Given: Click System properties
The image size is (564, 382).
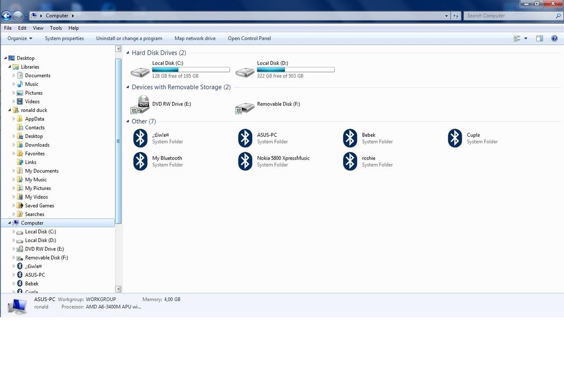Looking at the screenshot, I should 64,38.
